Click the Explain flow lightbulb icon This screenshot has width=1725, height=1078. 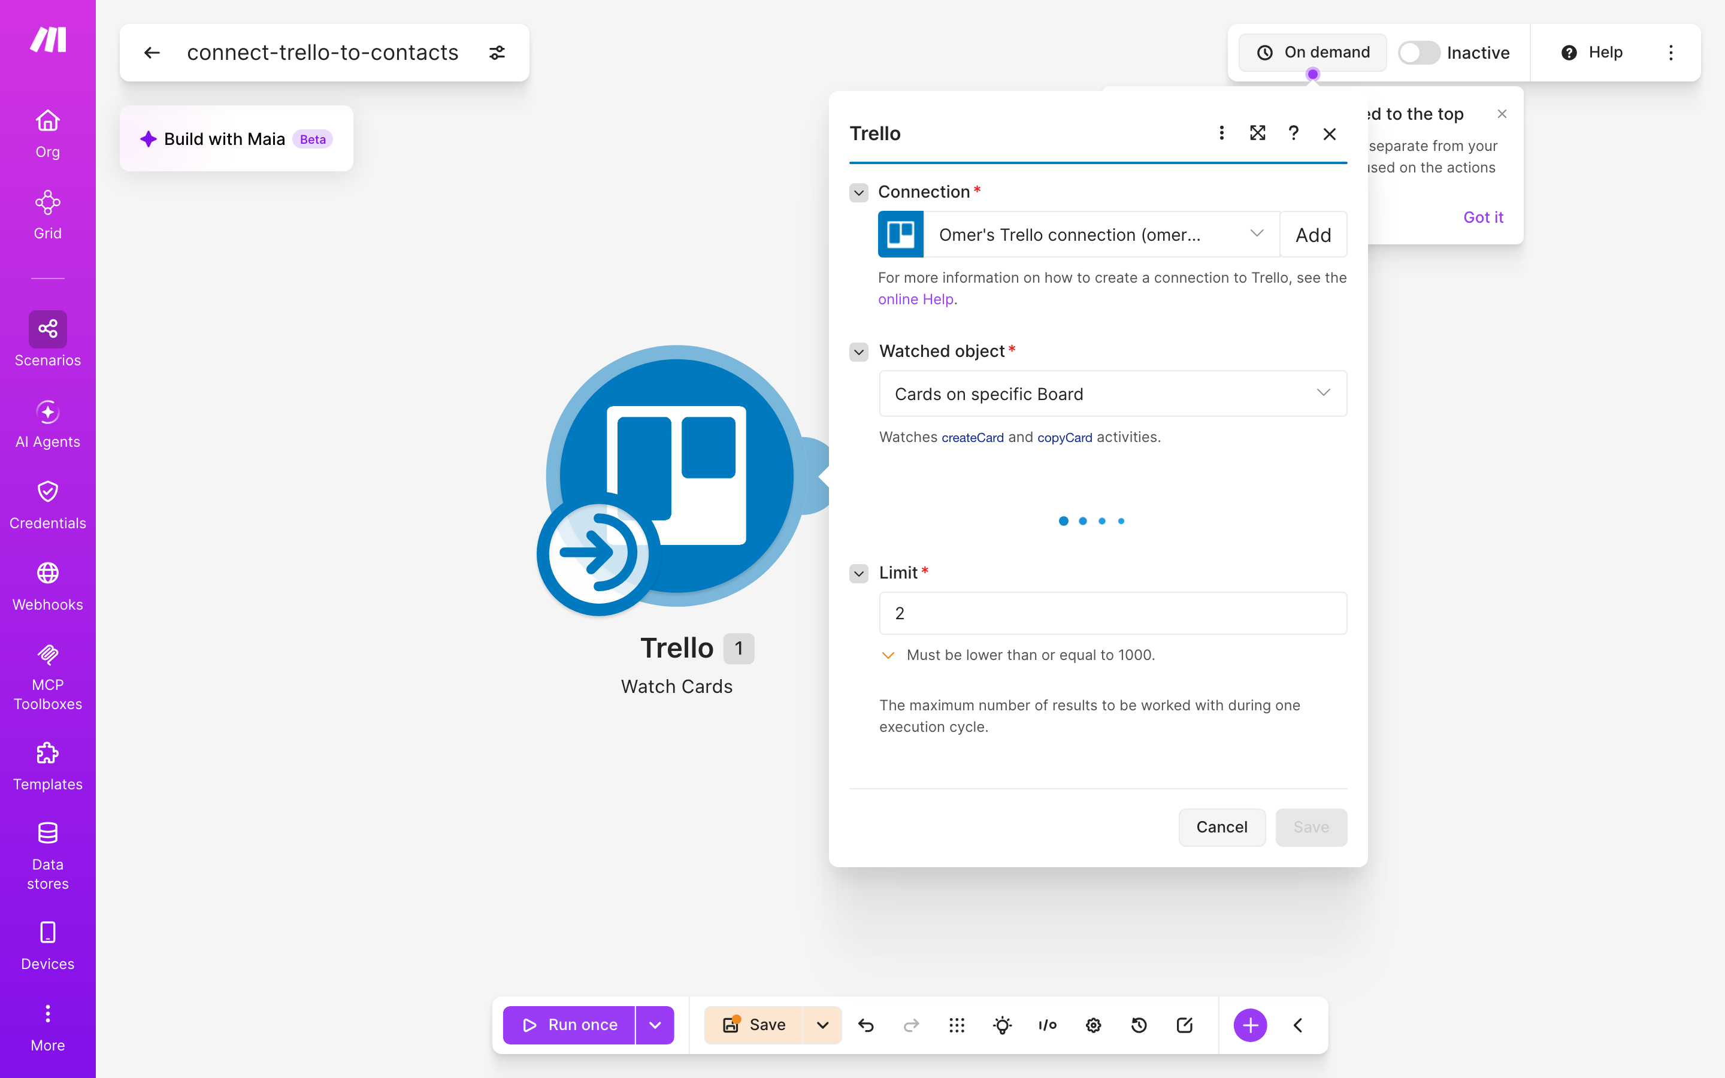click(x=1002, y=1025)
